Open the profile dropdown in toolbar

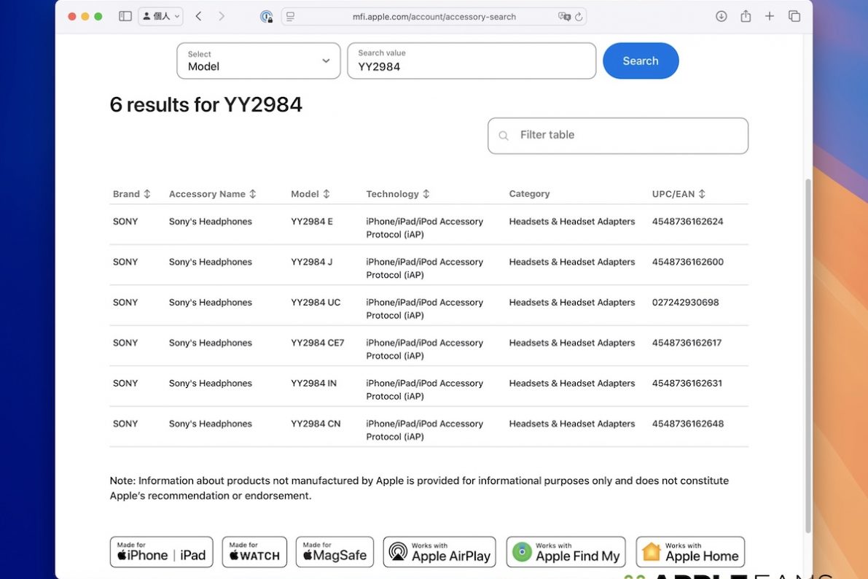[x=160, y=16]
